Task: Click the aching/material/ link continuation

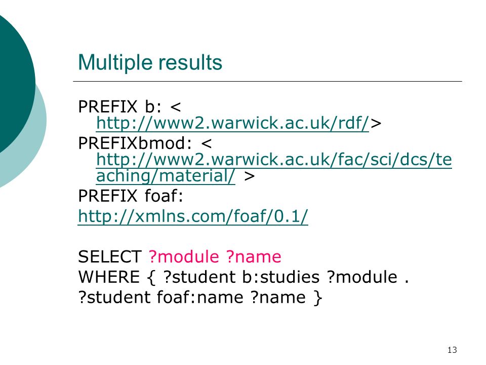Action: 166,176
